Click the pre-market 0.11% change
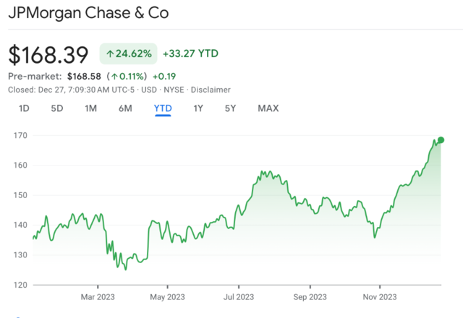Image resolution: width=463 pixels, height=318 pixels. 127,77
